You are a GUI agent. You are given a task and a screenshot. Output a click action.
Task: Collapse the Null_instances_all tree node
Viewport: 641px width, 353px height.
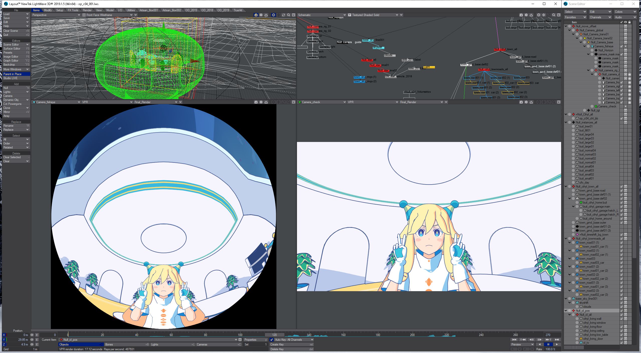[566, 122]
